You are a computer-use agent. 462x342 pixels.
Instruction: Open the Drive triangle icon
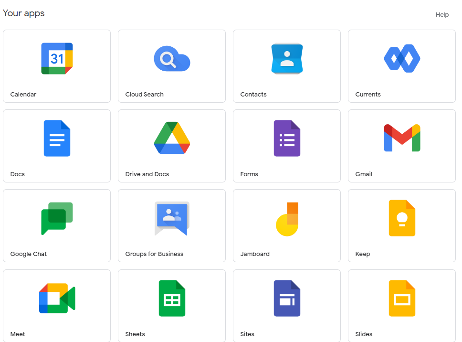click(172, 138)
